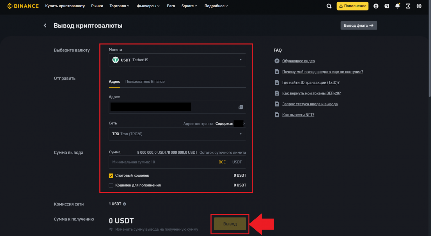The height and width of the screenshot is (236, 431).
Task: Click the notifications bell icon
Action: tap(398, 6)
